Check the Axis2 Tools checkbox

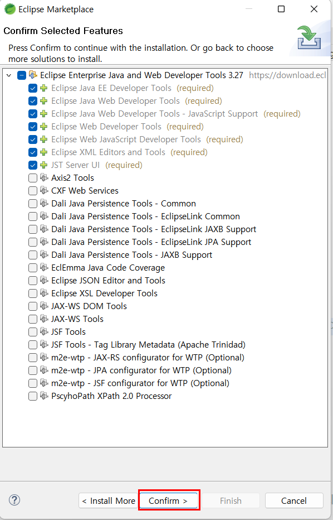tap(33, 178)
